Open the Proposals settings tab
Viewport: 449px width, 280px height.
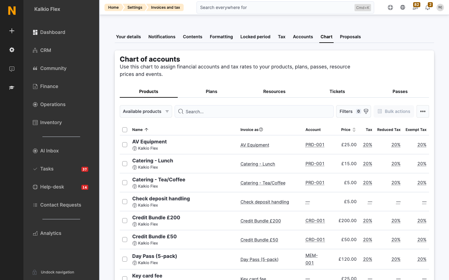(x=350, y=37)
